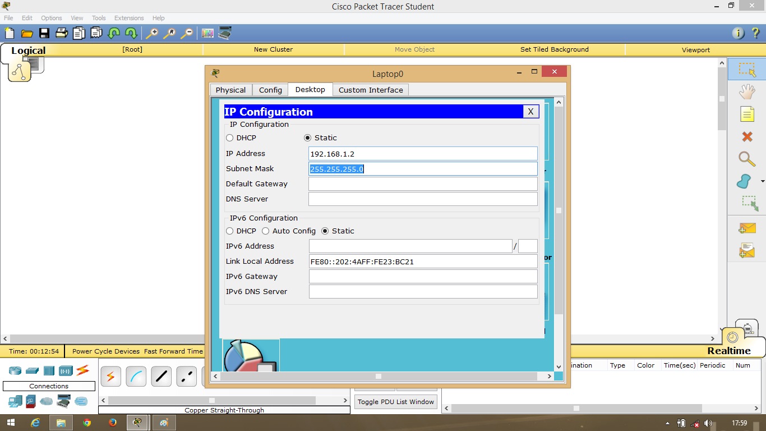Pick the automatic connection type
Screen dimensions: 766x431
coord(110,376)
